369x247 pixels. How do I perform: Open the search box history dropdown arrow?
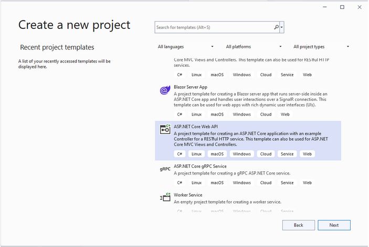point(282,27)
